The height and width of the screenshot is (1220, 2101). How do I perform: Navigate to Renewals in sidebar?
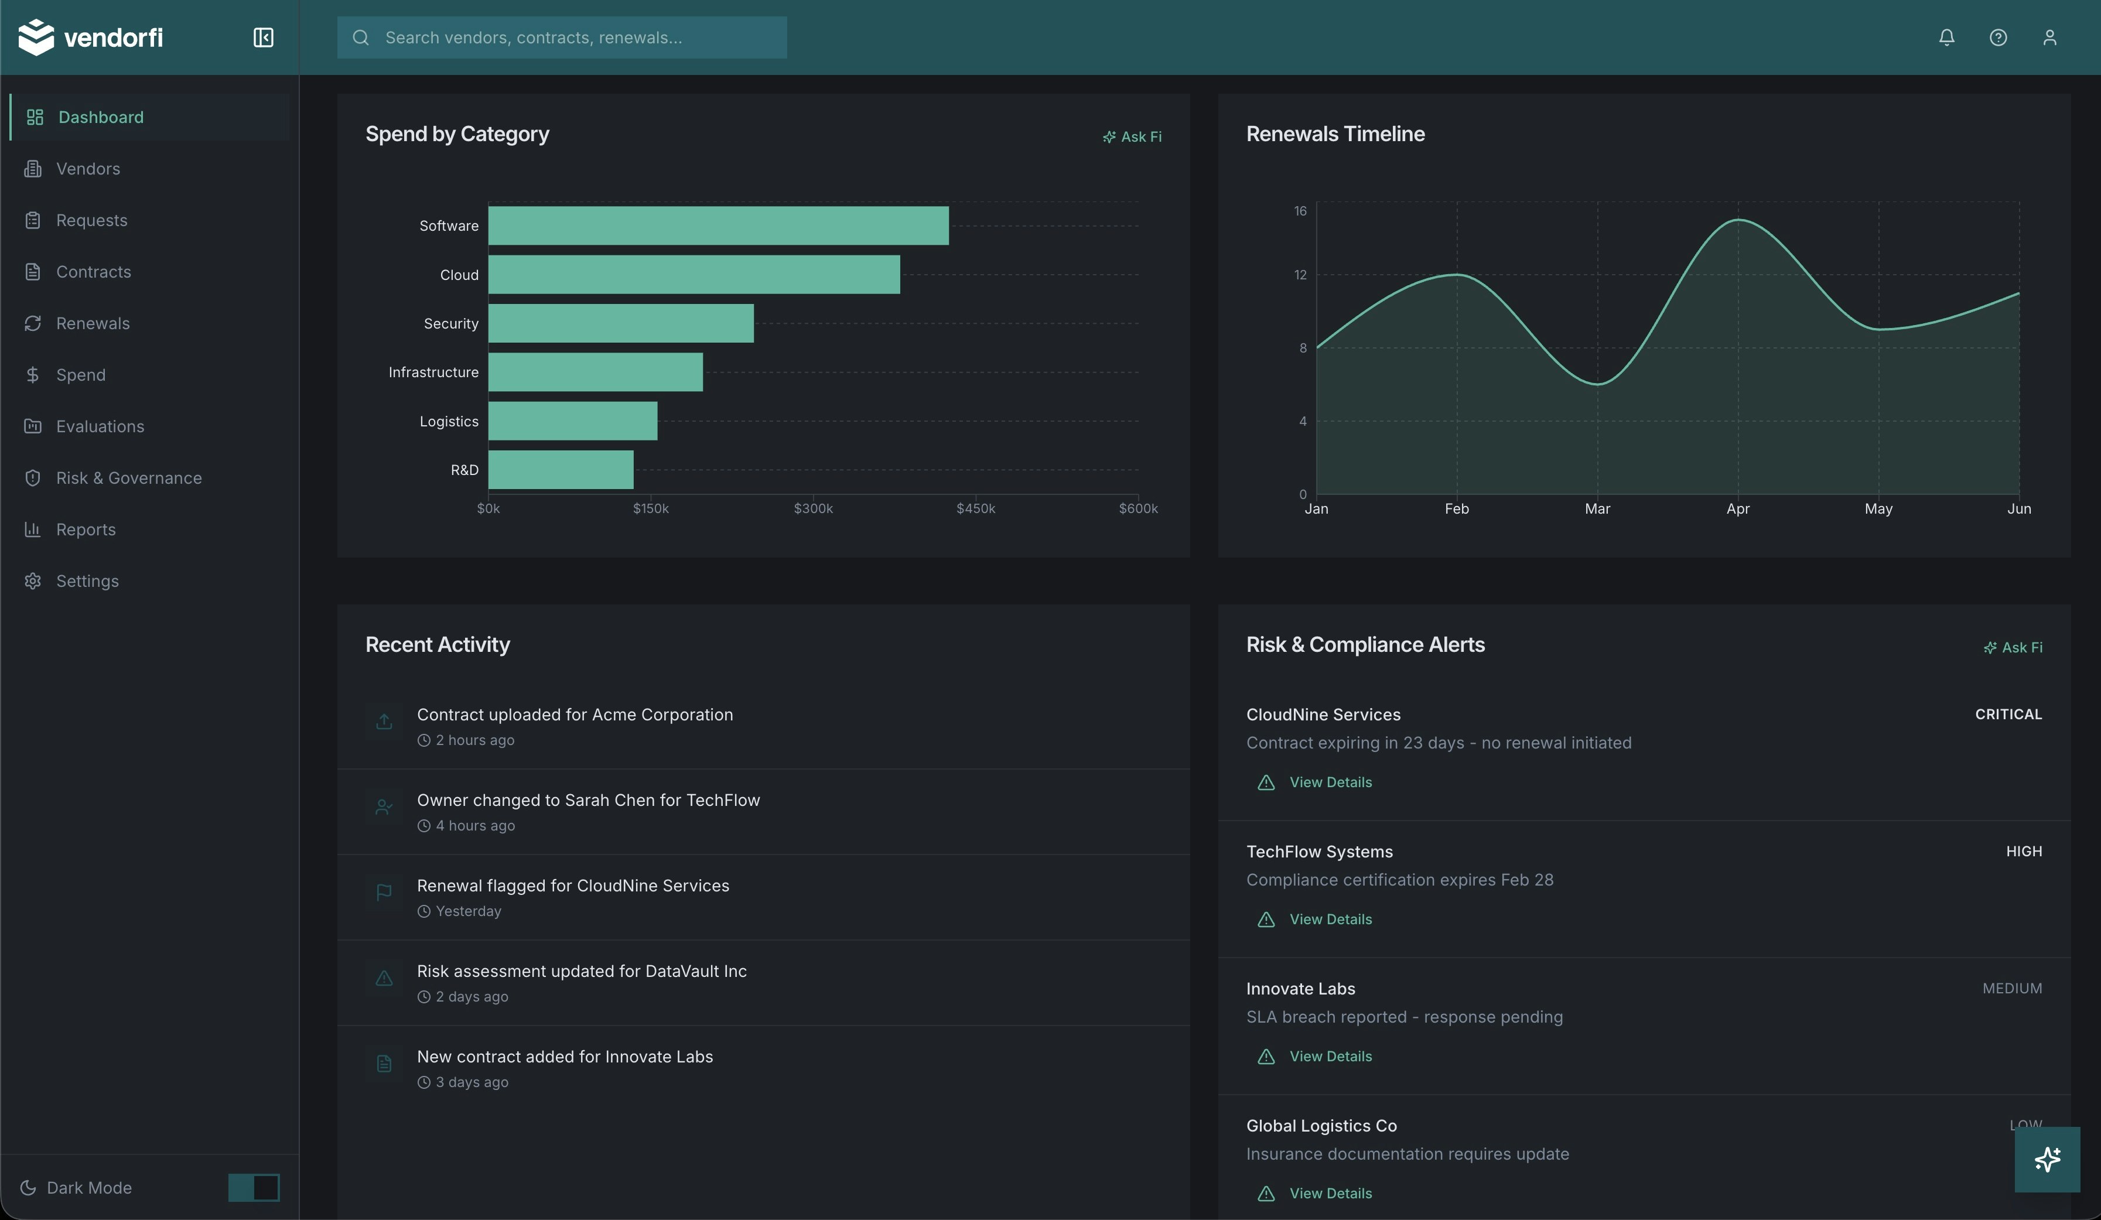93,323
